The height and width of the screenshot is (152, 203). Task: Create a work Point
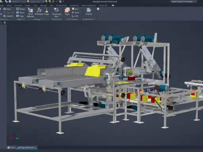click(75, 13)
